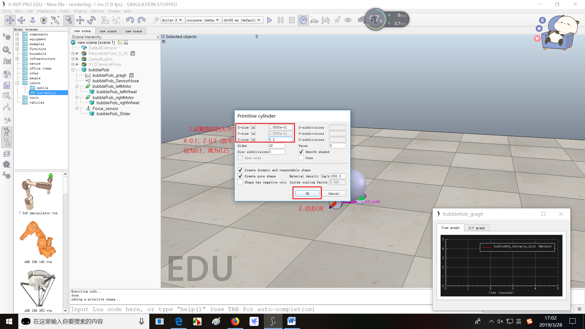Viewport: 585px width, 329px height.
Task: Click the Z-size input field
Action: click(280, 140)
